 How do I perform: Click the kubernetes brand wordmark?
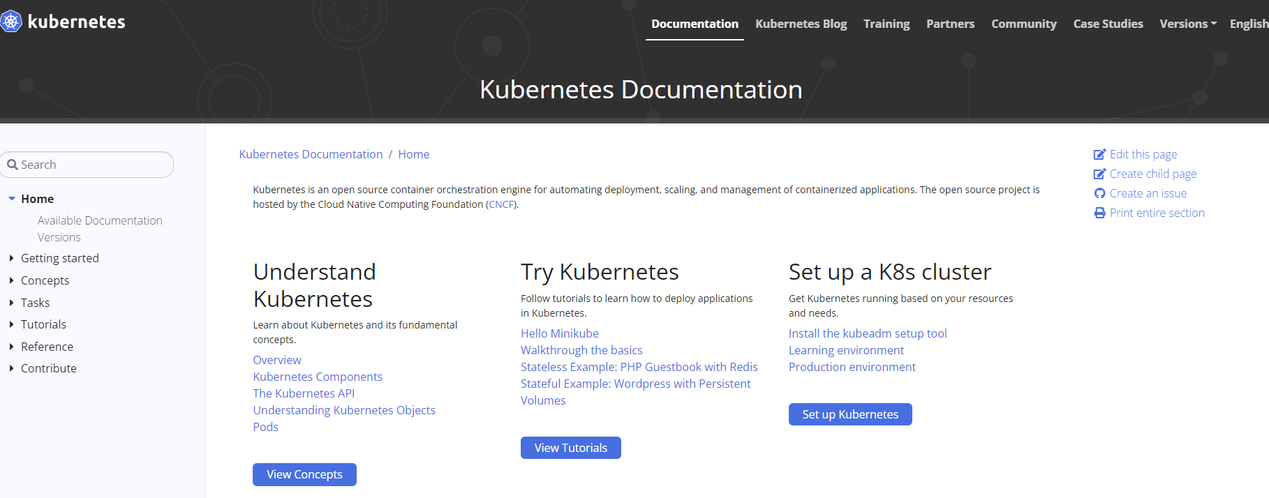point(76,22)
